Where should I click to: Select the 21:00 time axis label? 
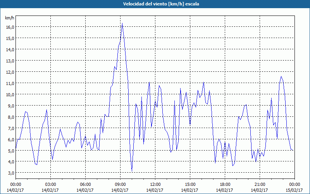pyautogui.click(x=260, y=185)
